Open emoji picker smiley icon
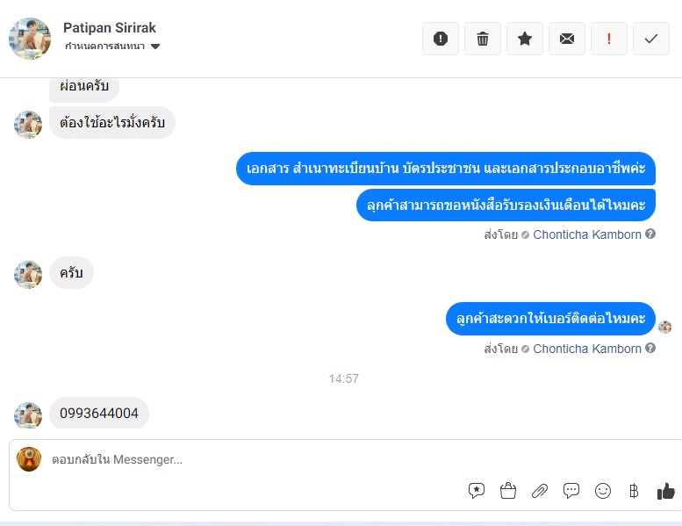 603,491
